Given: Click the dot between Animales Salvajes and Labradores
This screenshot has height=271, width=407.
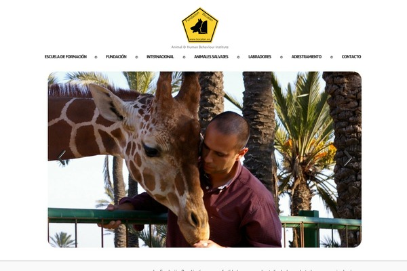Looking at the screenshot, I should click(x=238, y=57).
